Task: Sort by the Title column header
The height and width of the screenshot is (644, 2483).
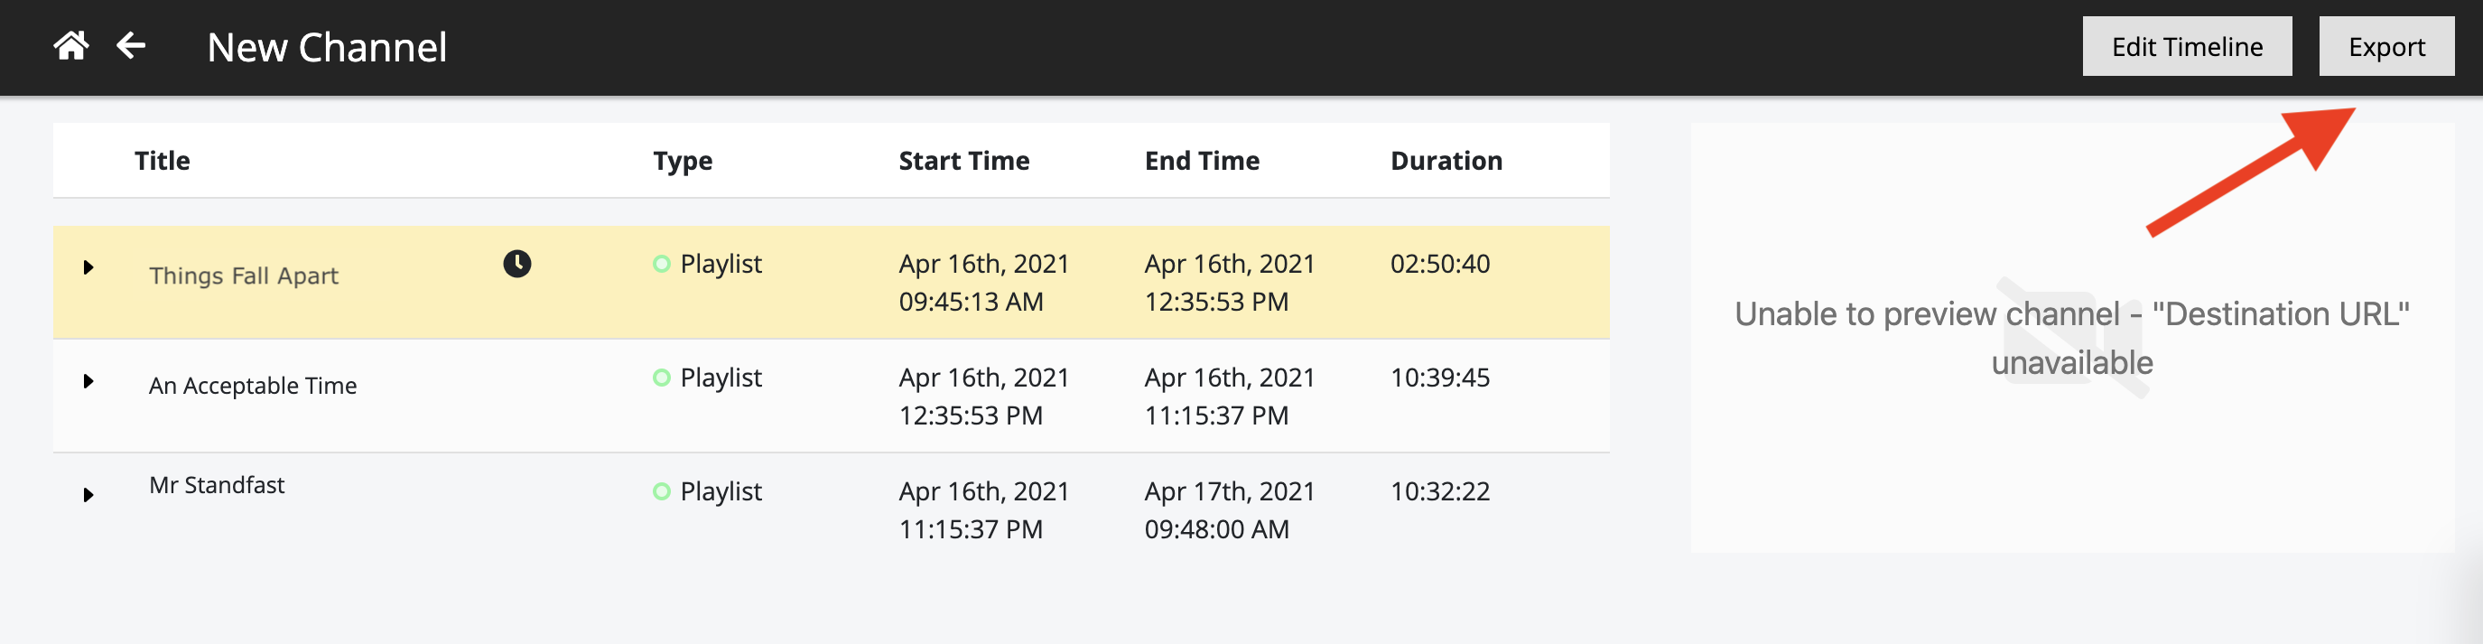Action: tap(162, 160)
